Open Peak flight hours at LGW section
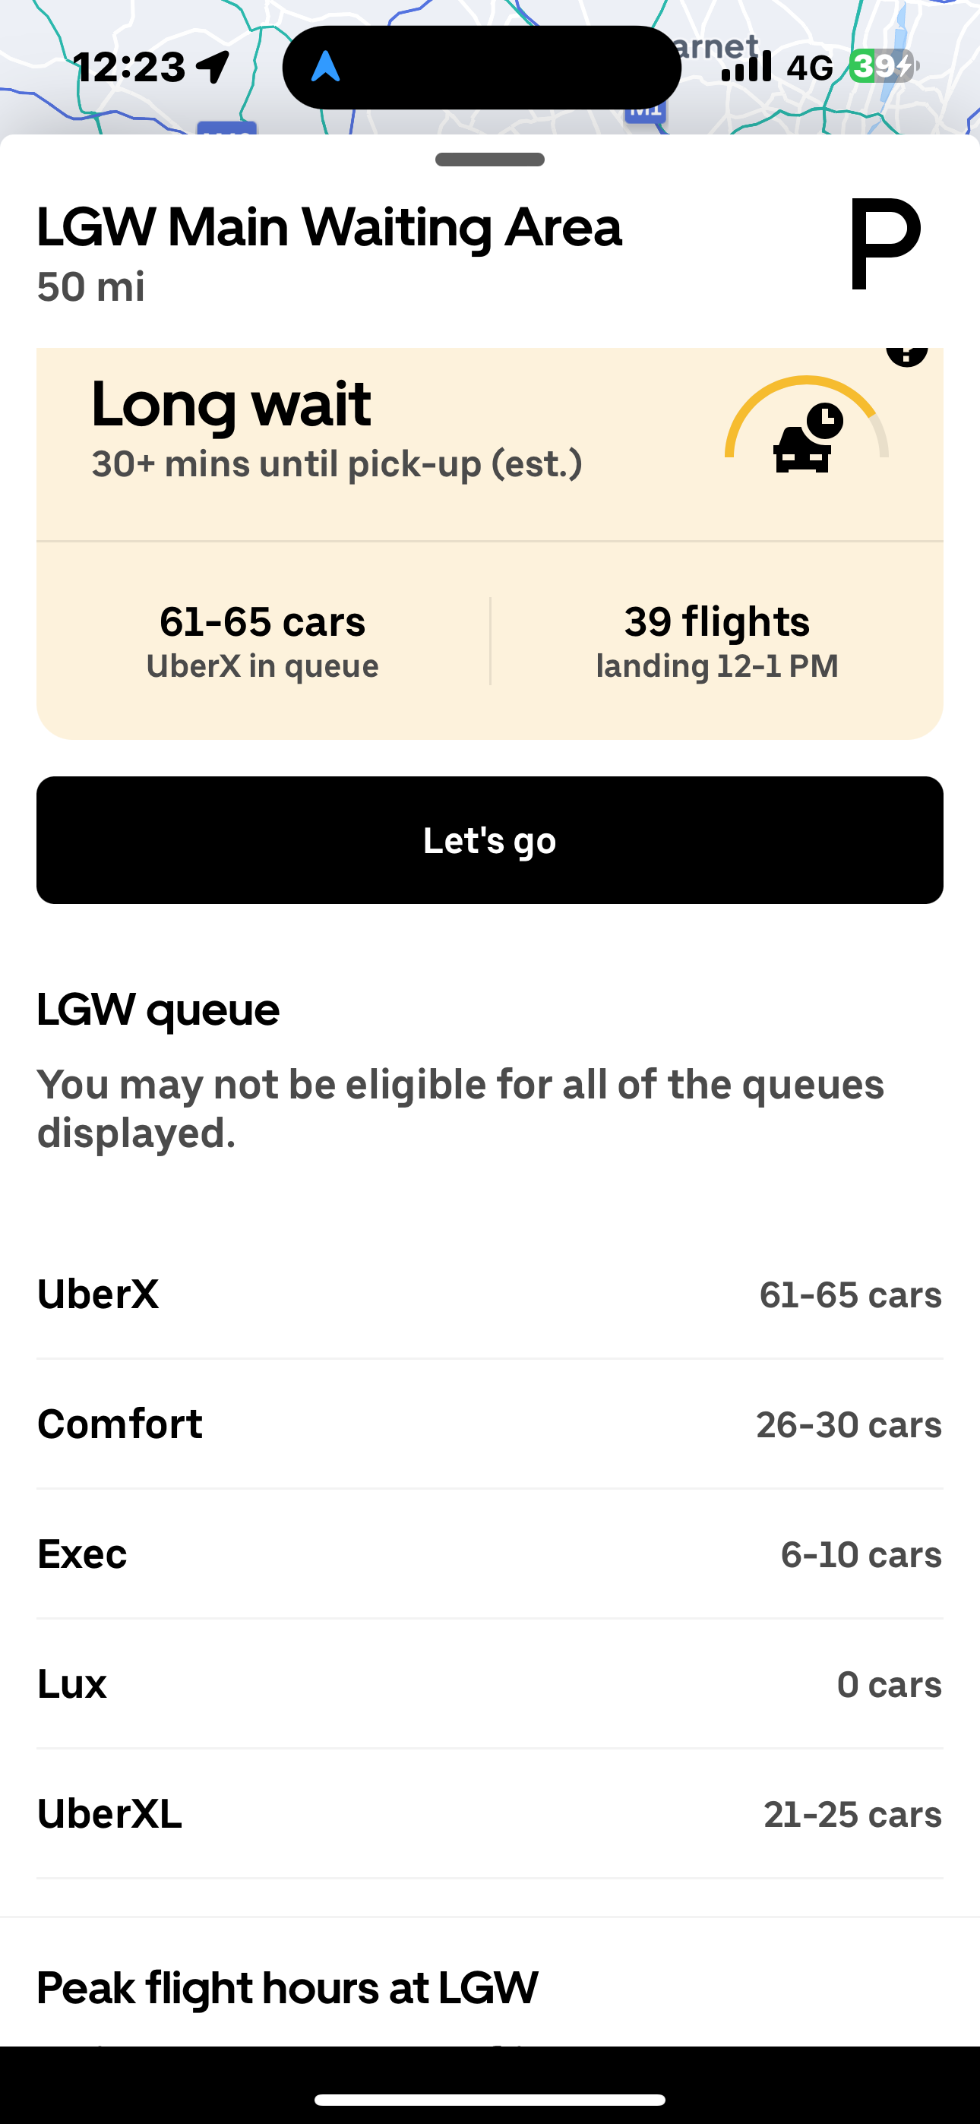This screenshot has width=980, height=2124. 288,1987
